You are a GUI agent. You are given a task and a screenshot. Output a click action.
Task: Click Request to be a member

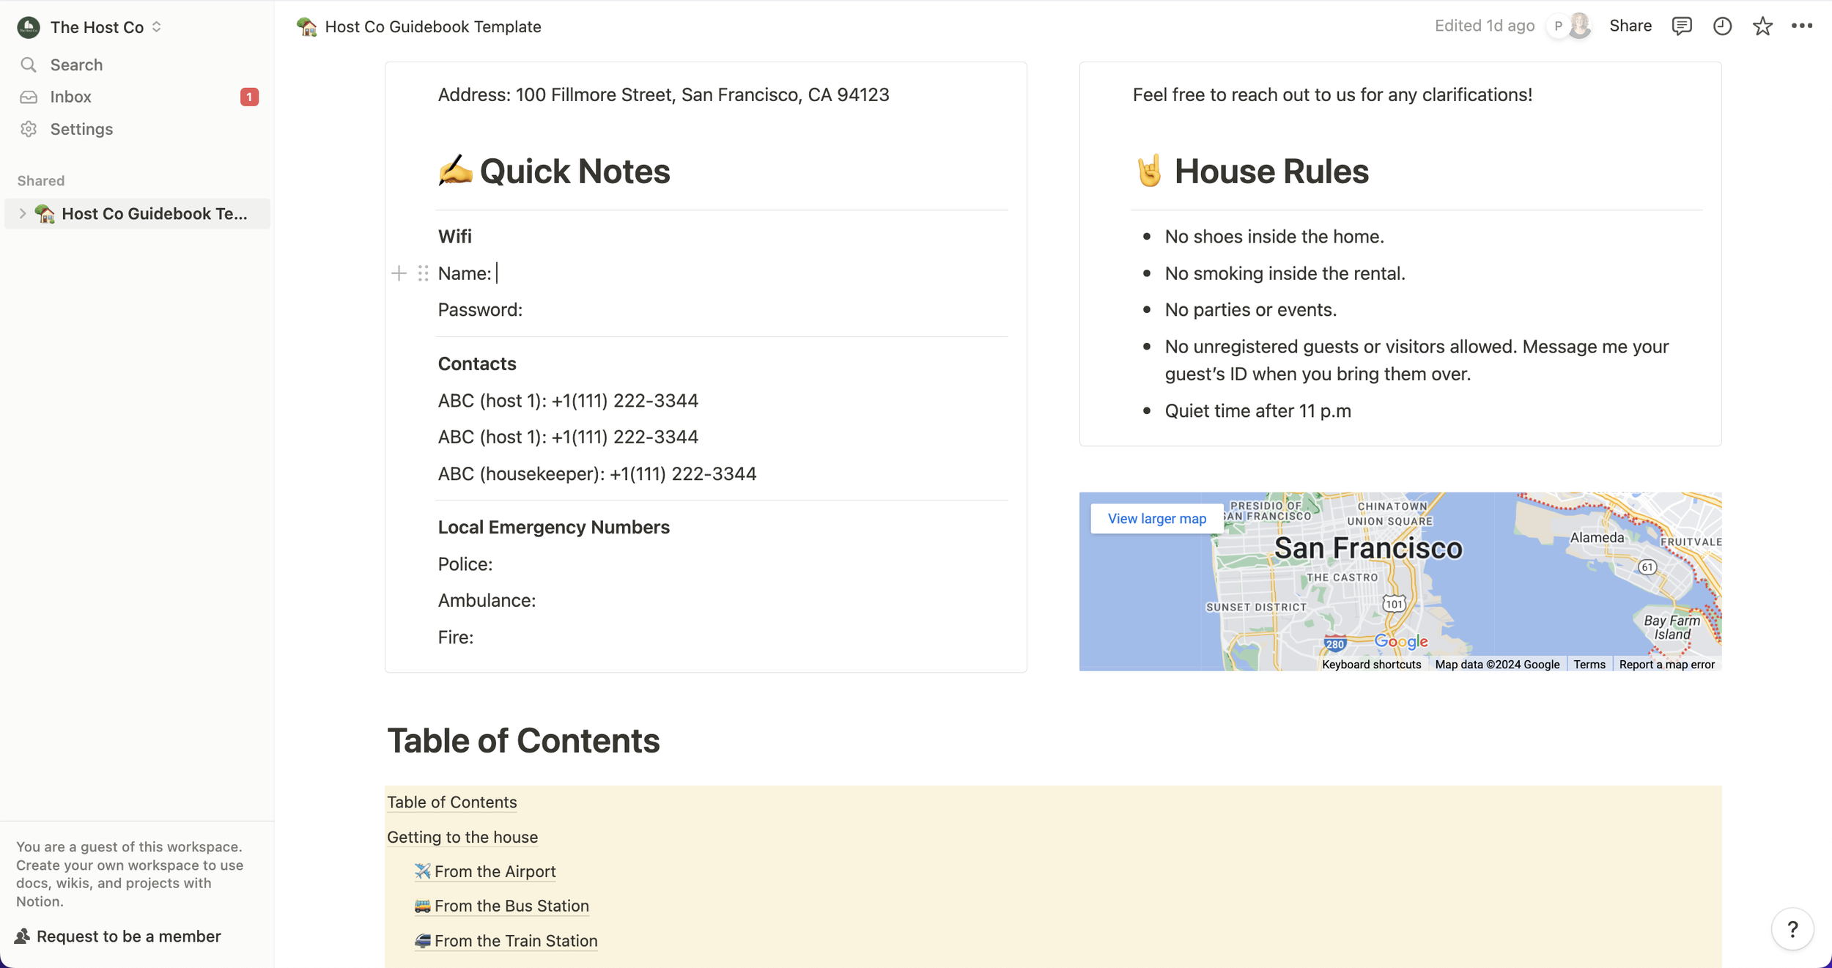click(x=129, y=936)
